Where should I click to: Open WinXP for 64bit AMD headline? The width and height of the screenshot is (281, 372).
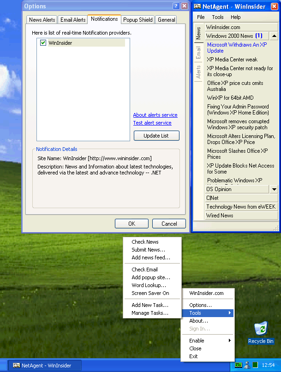point(230,98)
